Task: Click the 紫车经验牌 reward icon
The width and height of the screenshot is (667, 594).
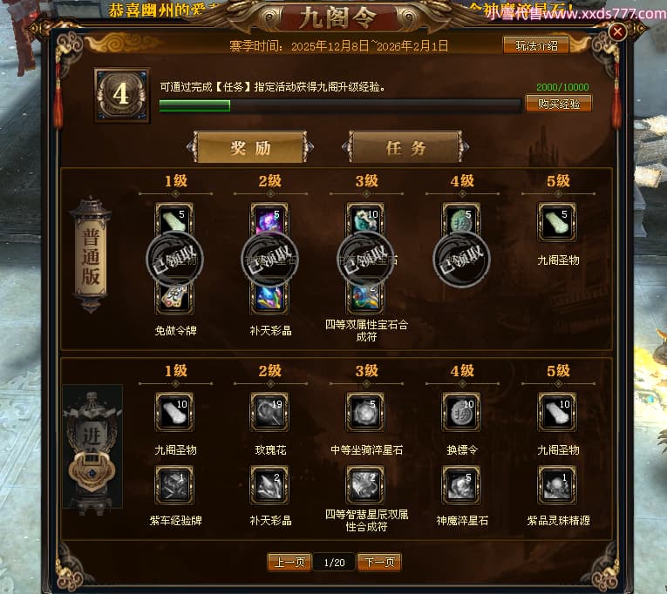Action: [x=174, y=485]
